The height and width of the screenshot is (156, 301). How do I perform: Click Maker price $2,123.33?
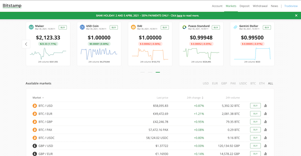pos(48,37)
